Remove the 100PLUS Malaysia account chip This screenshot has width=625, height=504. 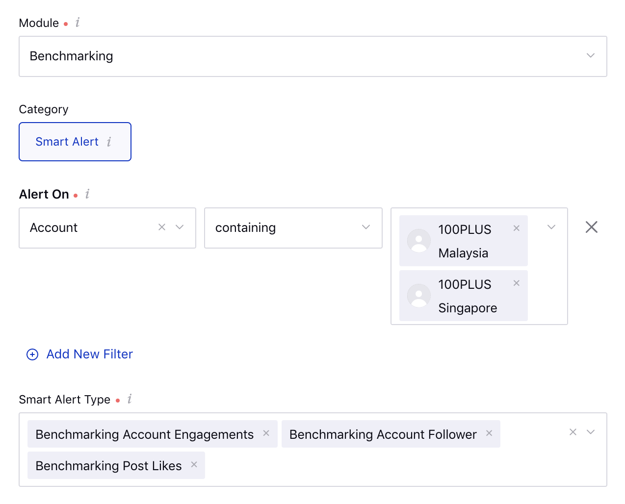point(516,228)
